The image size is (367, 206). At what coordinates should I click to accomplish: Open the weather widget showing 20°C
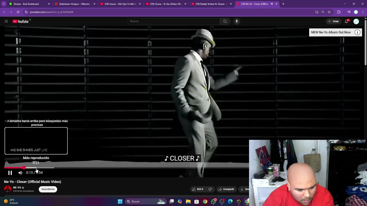point(11,201)
